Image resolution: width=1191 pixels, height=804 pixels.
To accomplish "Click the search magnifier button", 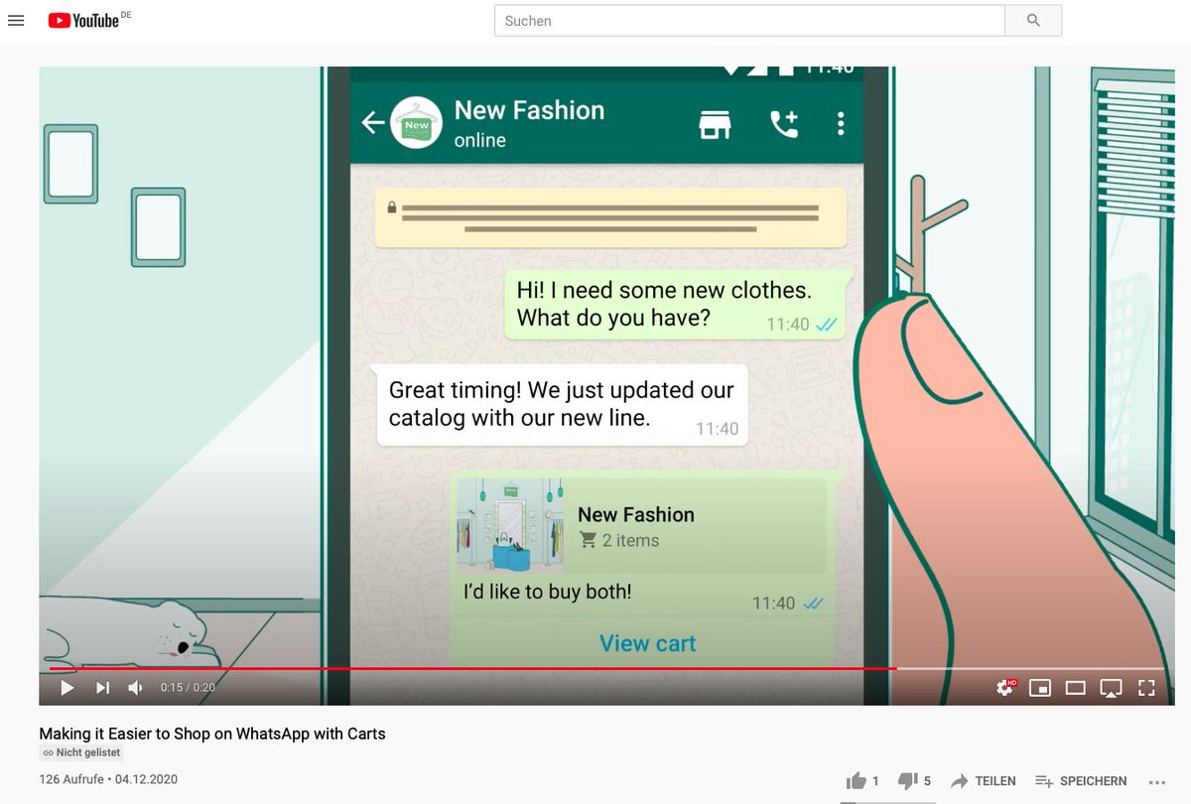I will coord(1033,21).
